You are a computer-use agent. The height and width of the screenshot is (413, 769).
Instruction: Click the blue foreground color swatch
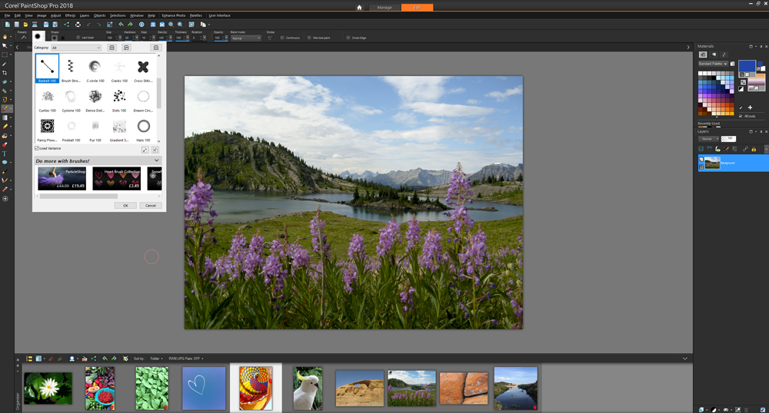coord(747,67)
